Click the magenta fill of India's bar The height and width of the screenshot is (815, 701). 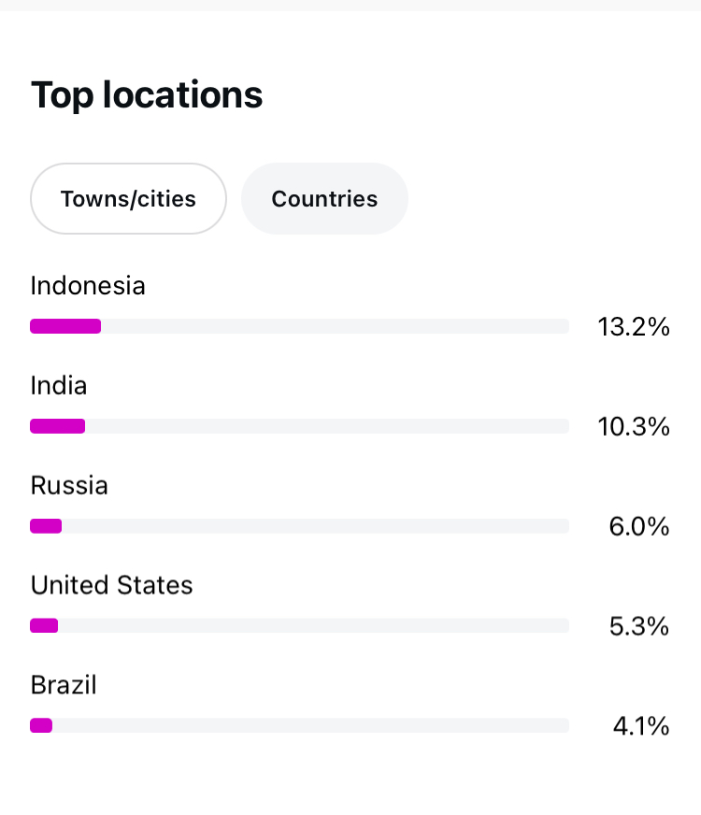point(58,426)
